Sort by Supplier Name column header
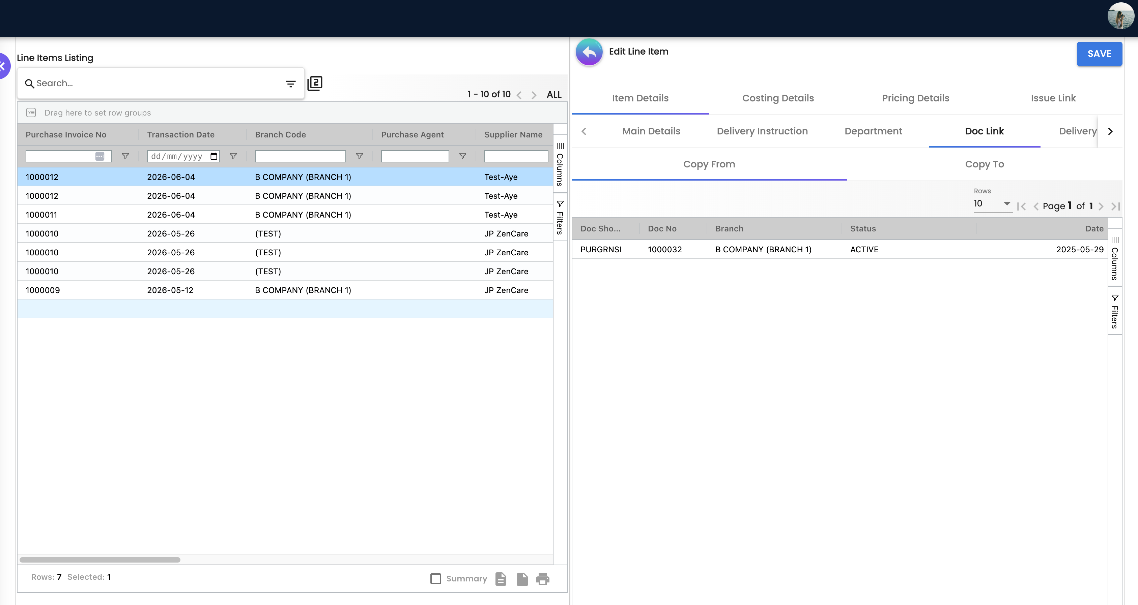 pos(513,135)
